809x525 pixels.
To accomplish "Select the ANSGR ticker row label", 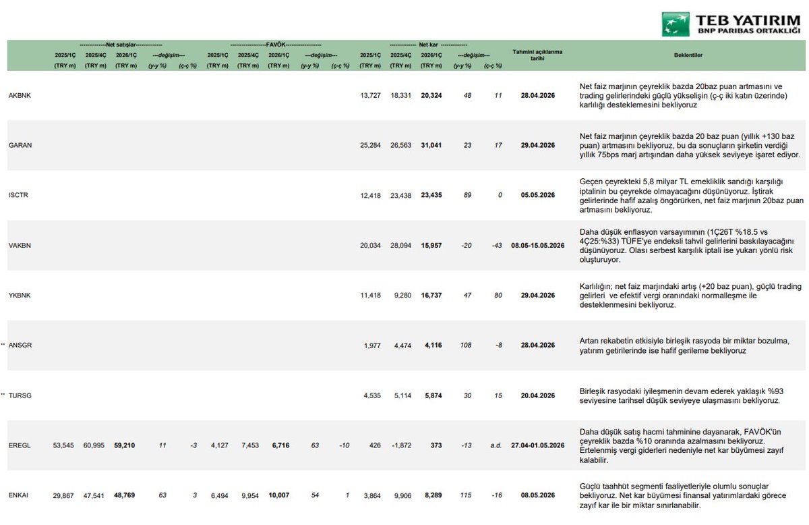I will (x=20, y=346).
